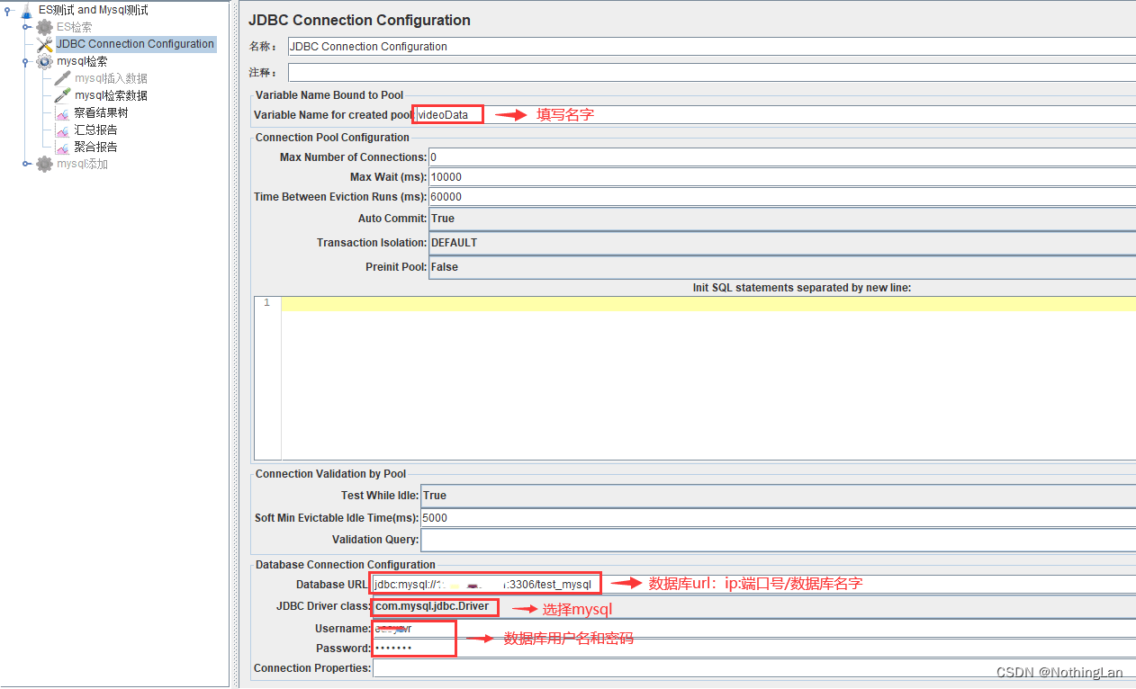Collapse the mysql检索 tree node
1136x689 pixels.
click(x=27, y=61)
